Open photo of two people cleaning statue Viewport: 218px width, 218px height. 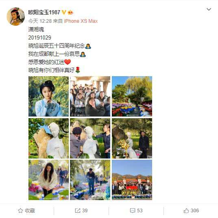click(x=90, y=138)
